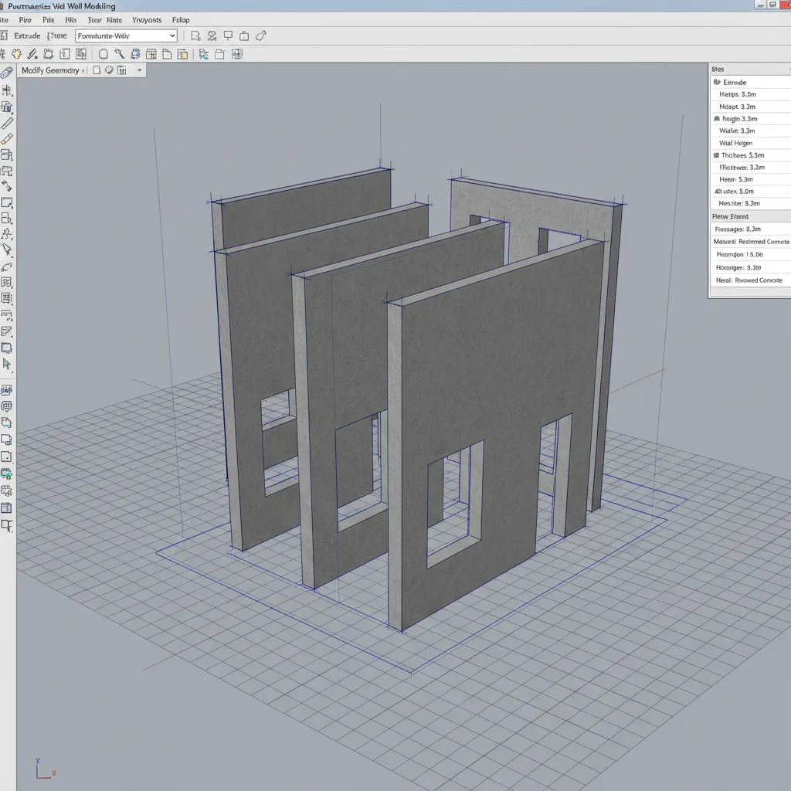791x791 pixels.
Task: Click the yellow palette icon in second toolbar row
Action: point(17,54)
